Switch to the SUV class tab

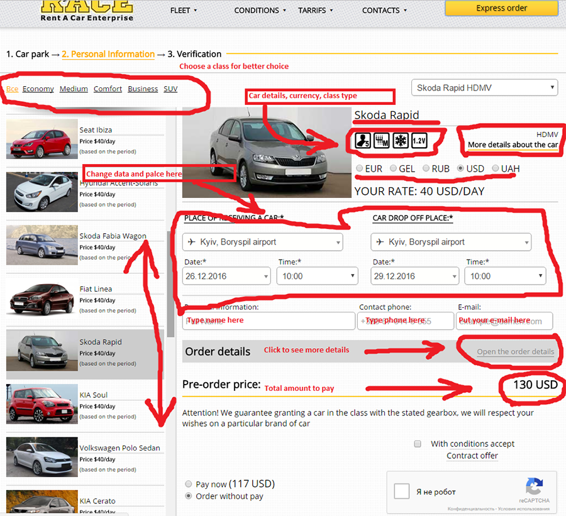point(170,89)
